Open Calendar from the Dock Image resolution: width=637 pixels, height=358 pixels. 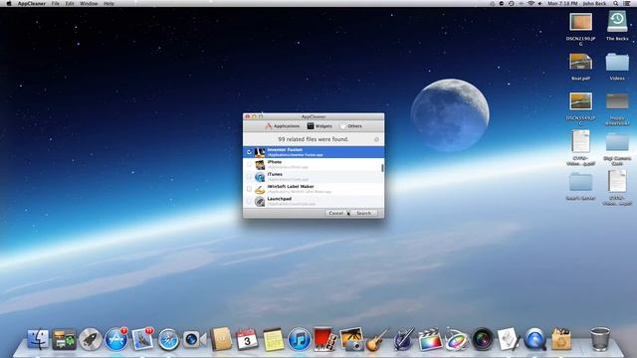247,339
